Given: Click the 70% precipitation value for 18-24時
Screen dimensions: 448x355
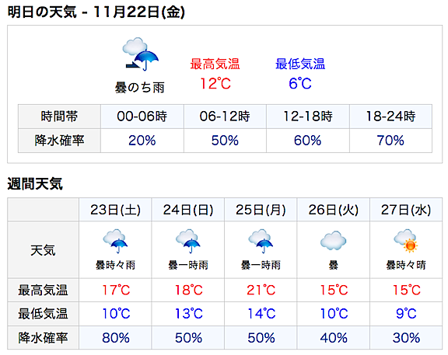Looking at the screenshot, I should click(x=390, y=141).
